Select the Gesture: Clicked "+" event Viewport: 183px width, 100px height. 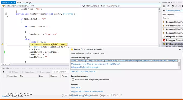(x=172, y=26)
